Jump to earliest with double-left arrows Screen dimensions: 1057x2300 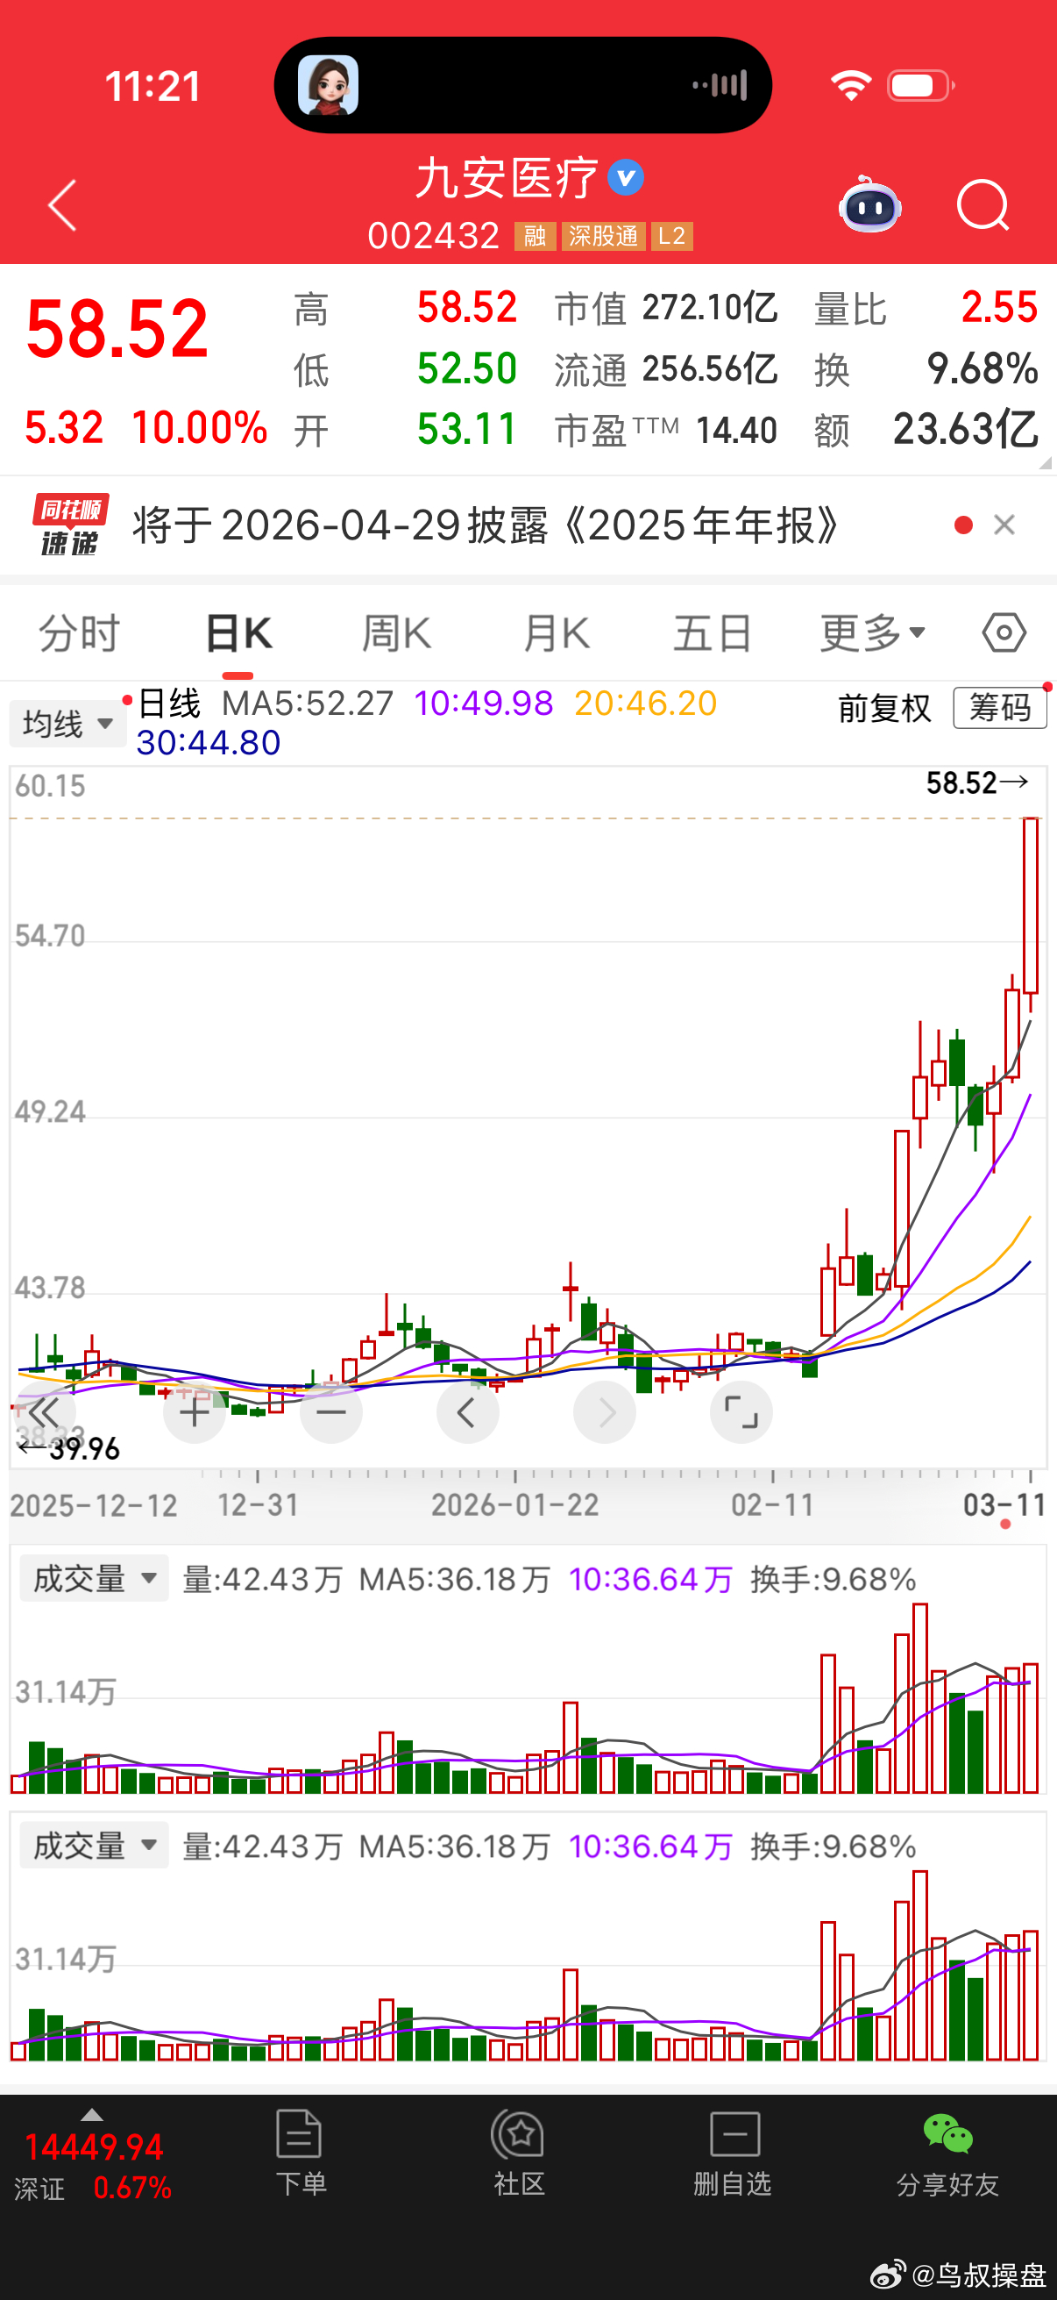[x=43, y=1411]
